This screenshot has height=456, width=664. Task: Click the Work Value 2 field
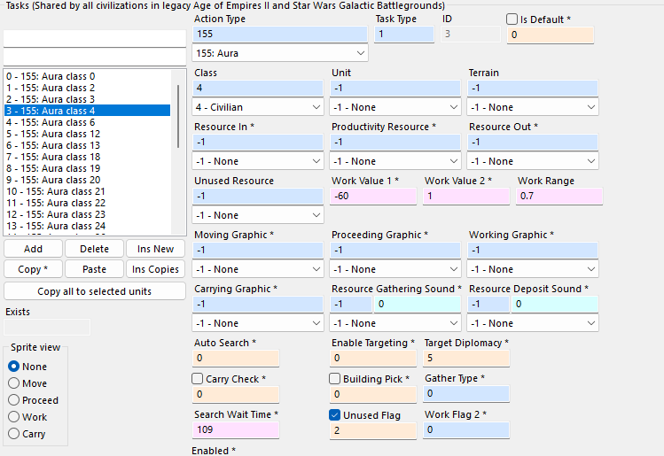[x=466, y=197]
